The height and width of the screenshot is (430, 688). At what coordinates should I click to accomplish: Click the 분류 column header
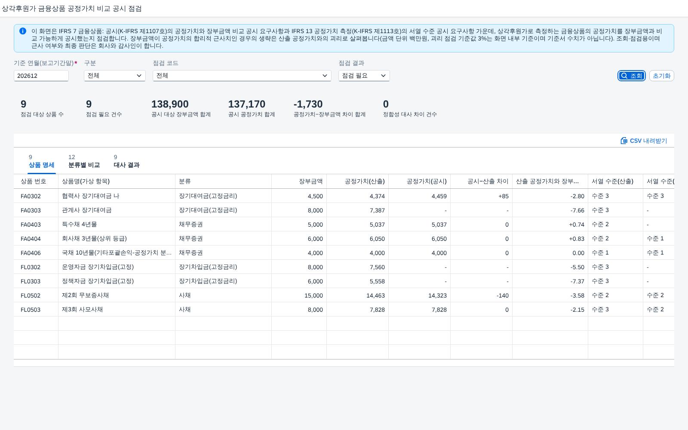click(x=224, y=181)
